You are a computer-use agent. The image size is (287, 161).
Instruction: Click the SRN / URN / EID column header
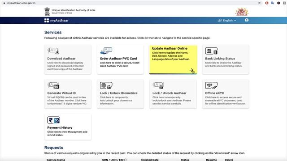tap(113, 160)
